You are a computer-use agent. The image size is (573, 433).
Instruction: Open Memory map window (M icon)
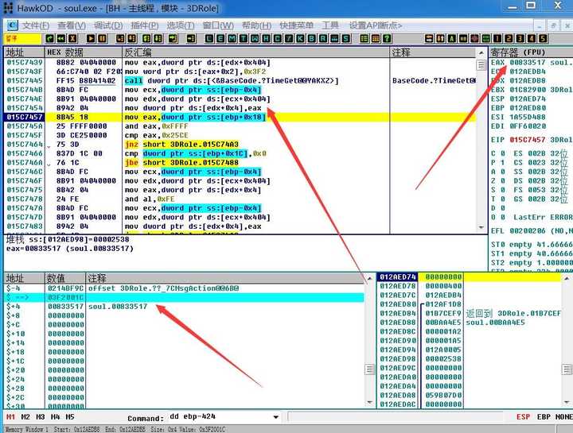[232, 39]
